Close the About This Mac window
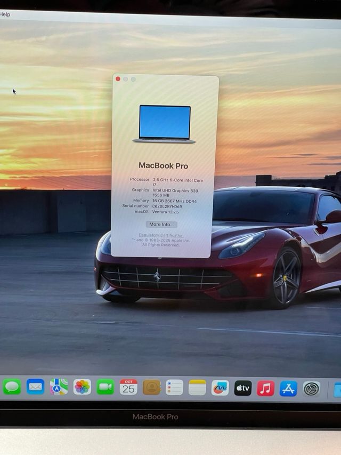 [x=118, y=78]
